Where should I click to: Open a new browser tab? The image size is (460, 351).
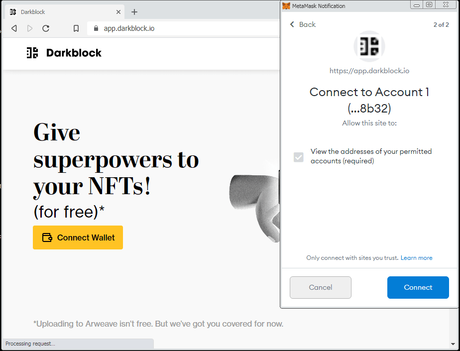pyautogui.click(x=134, y=12)
